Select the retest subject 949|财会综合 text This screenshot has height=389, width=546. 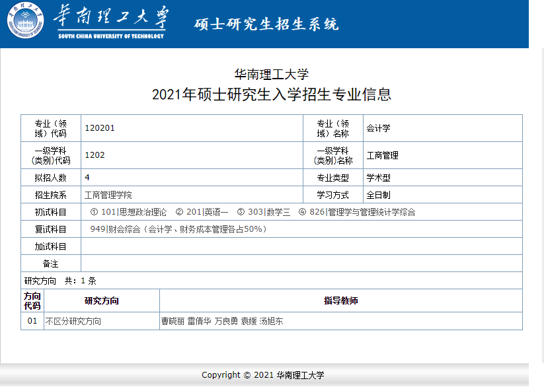tap(179, 229)
